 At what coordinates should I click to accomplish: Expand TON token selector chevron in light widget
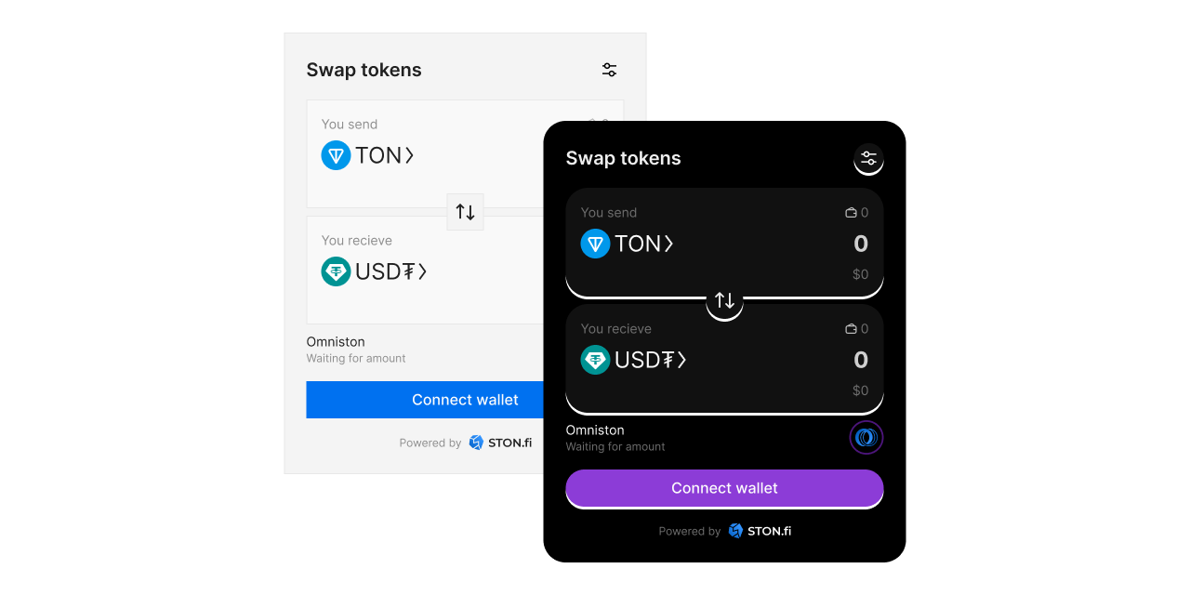coord(409,155)
